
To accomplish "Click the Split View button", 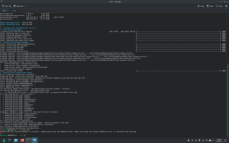I will (18, 6).
